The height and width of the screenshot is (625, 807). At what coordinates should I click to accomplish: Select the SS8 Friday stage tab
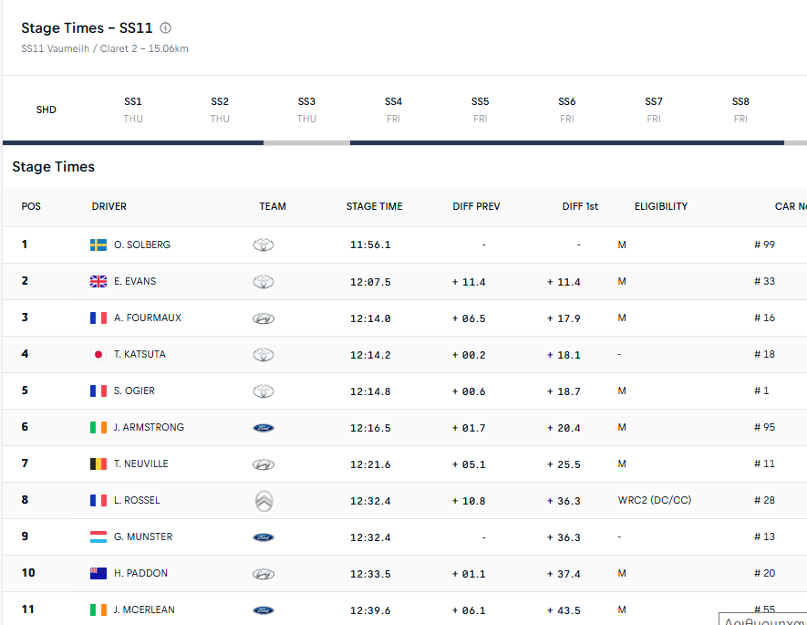[x=740, y=109]
